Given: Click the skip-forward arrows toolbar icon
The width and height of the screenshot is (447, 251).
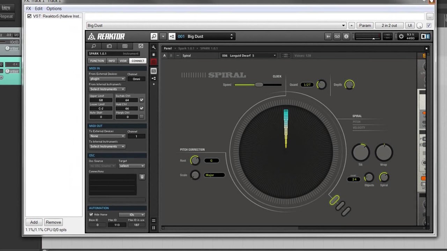Looking at the screenshot, I should tap(328, 36).
